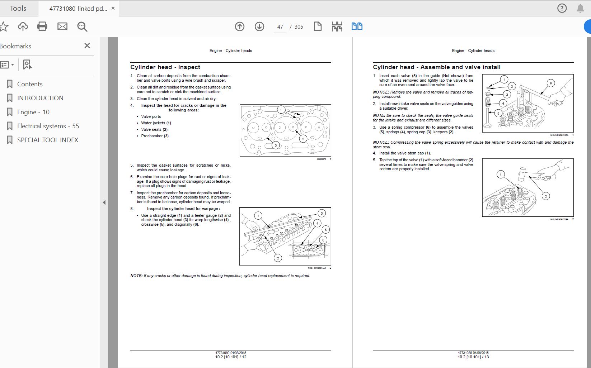Go to previous page arrow

(x=240, y=27)
